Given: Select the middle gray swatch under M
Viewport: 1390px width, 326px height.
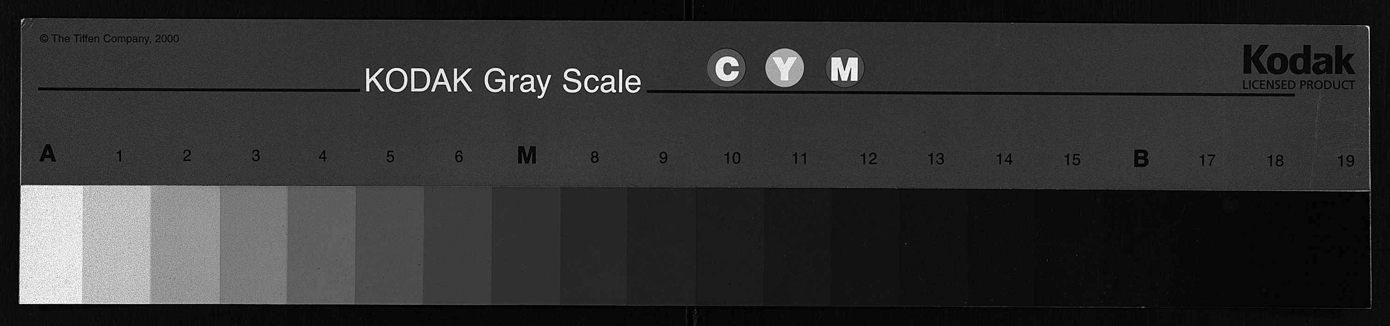Looking at the screenshot, I should [x=526, y=246].
